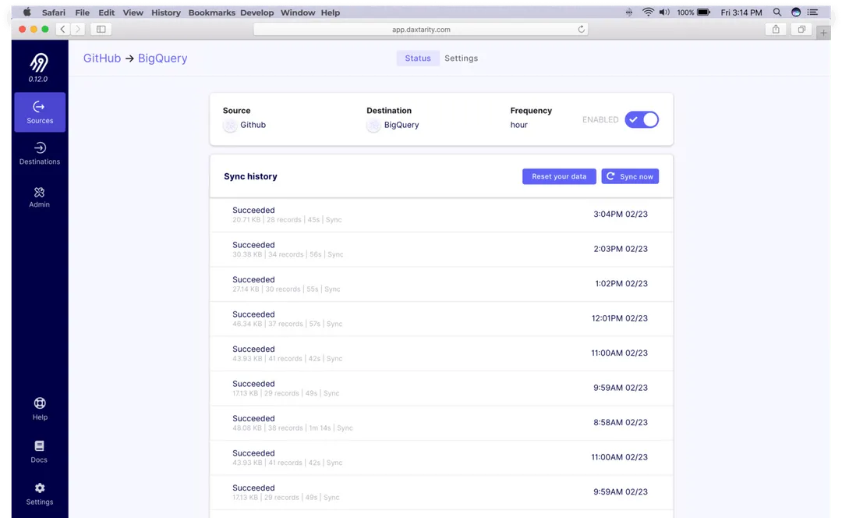Open Spotlight search in menu bar

777,12
